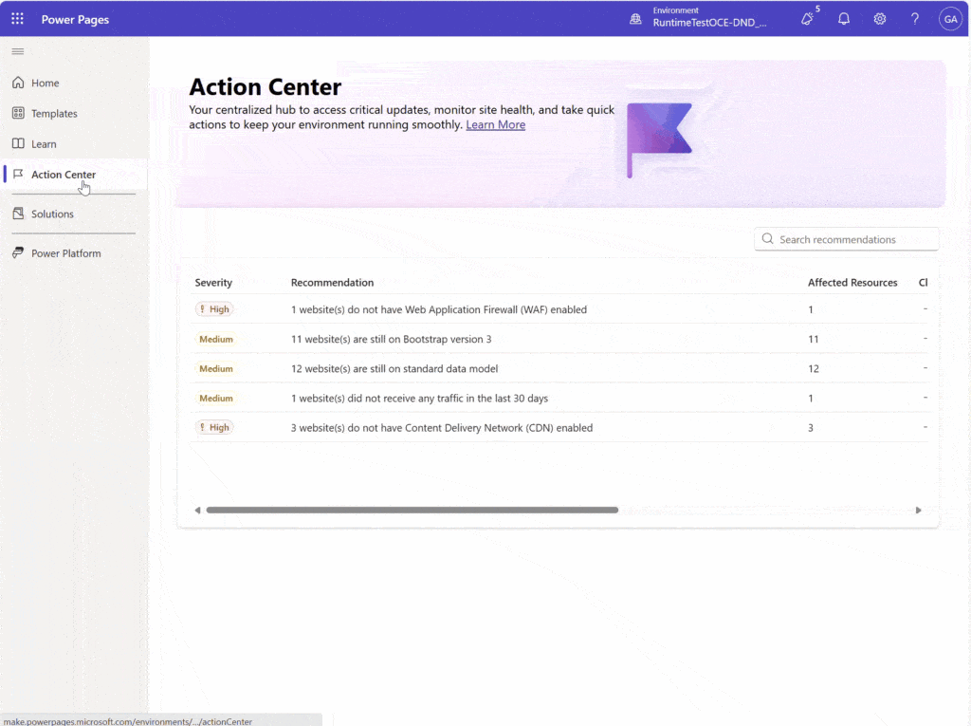Click the horizontal scrollbar thumb of the table

click(412, 511)
